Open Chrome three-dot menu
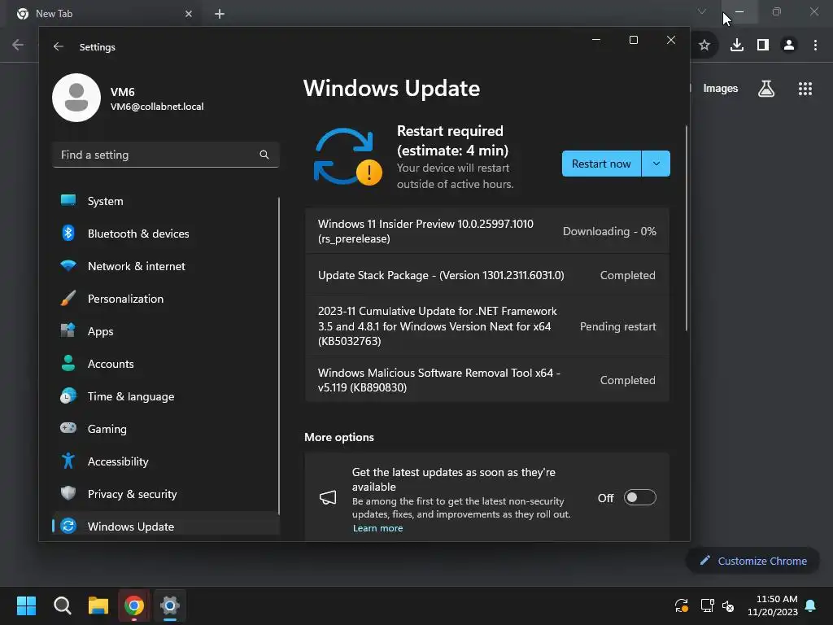This screenshot has height=625, width=833. [x=815, y=46]
